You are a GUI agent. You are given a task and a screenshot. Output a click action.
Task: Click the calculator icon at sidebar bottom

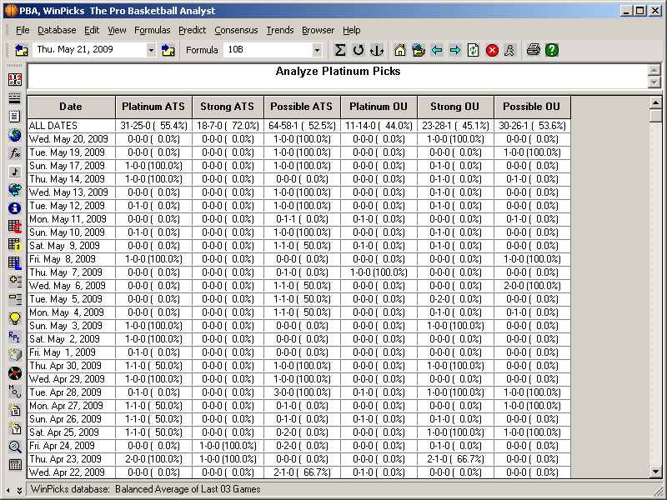[15, 465]
